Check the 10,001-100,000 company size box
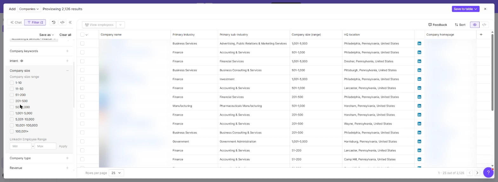498x182 pixels. coord(12,125)
